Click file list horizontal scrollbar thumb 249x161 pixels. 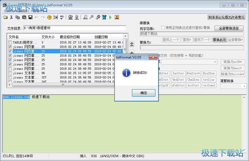click(63, 85)
